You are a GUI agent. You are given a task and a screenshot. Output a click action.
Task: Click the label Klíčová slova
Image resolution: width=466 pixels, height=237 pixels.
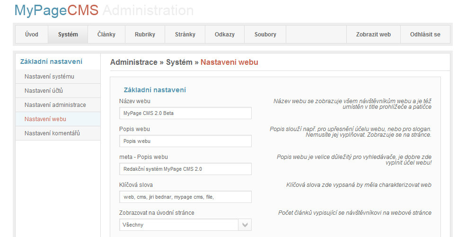[x=136, y=185]
